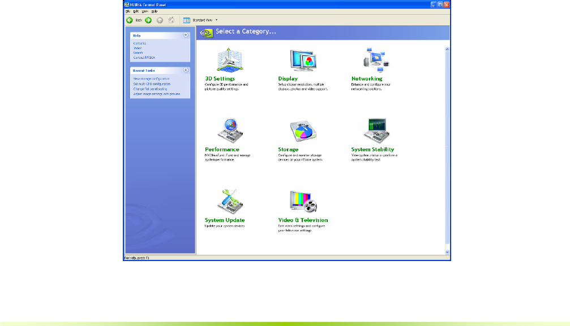Open the File menu

click(x=128, y=11)
